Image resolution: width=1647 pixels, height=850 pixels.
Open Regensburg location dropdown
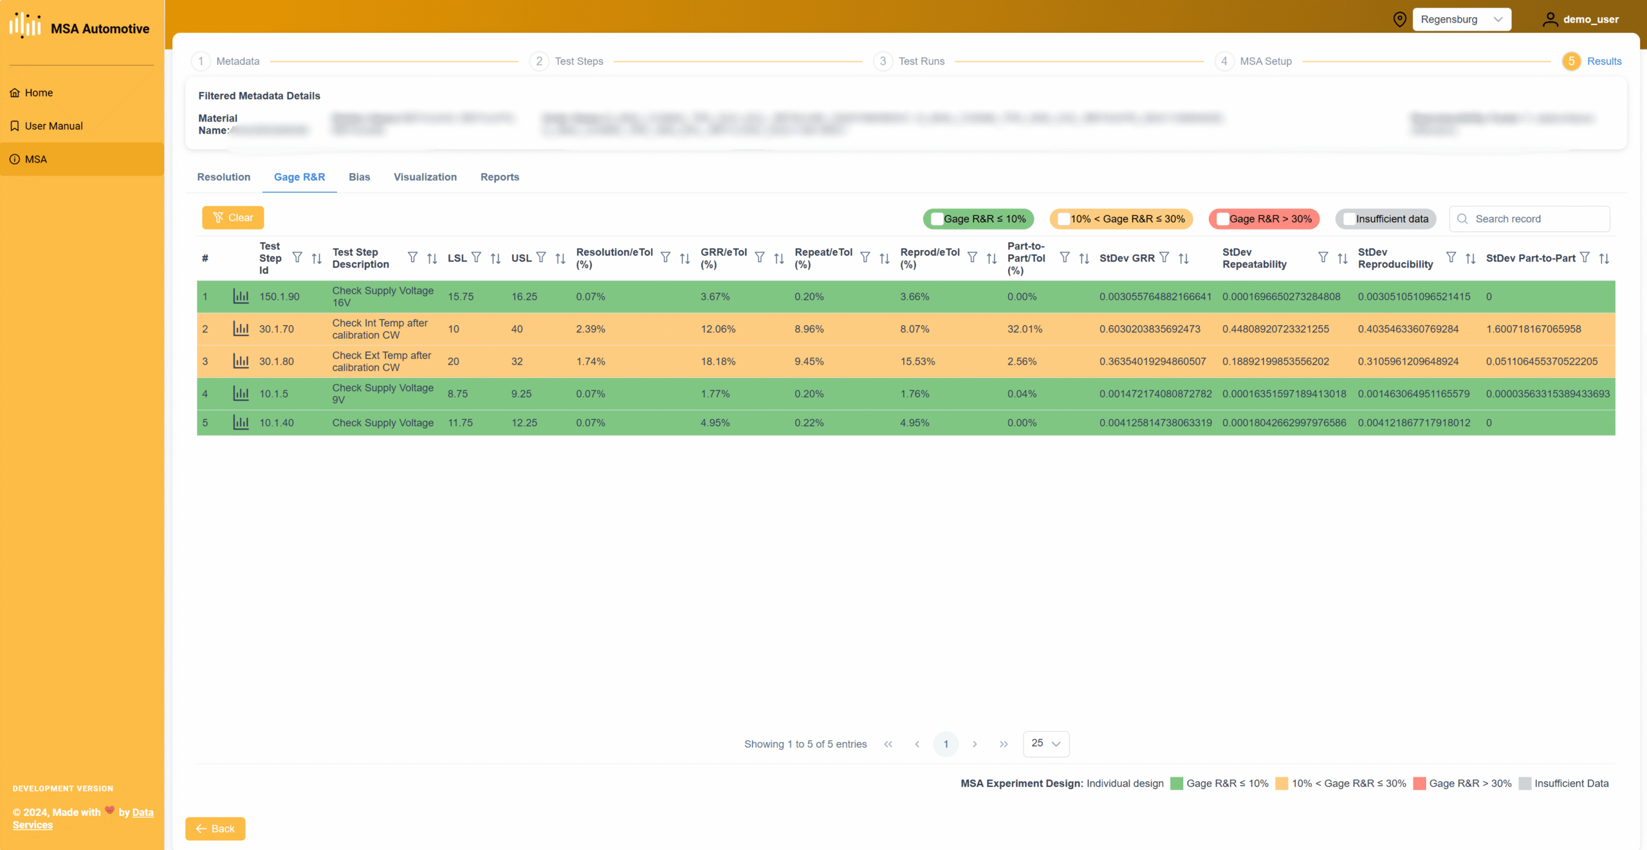(1462, 19)
